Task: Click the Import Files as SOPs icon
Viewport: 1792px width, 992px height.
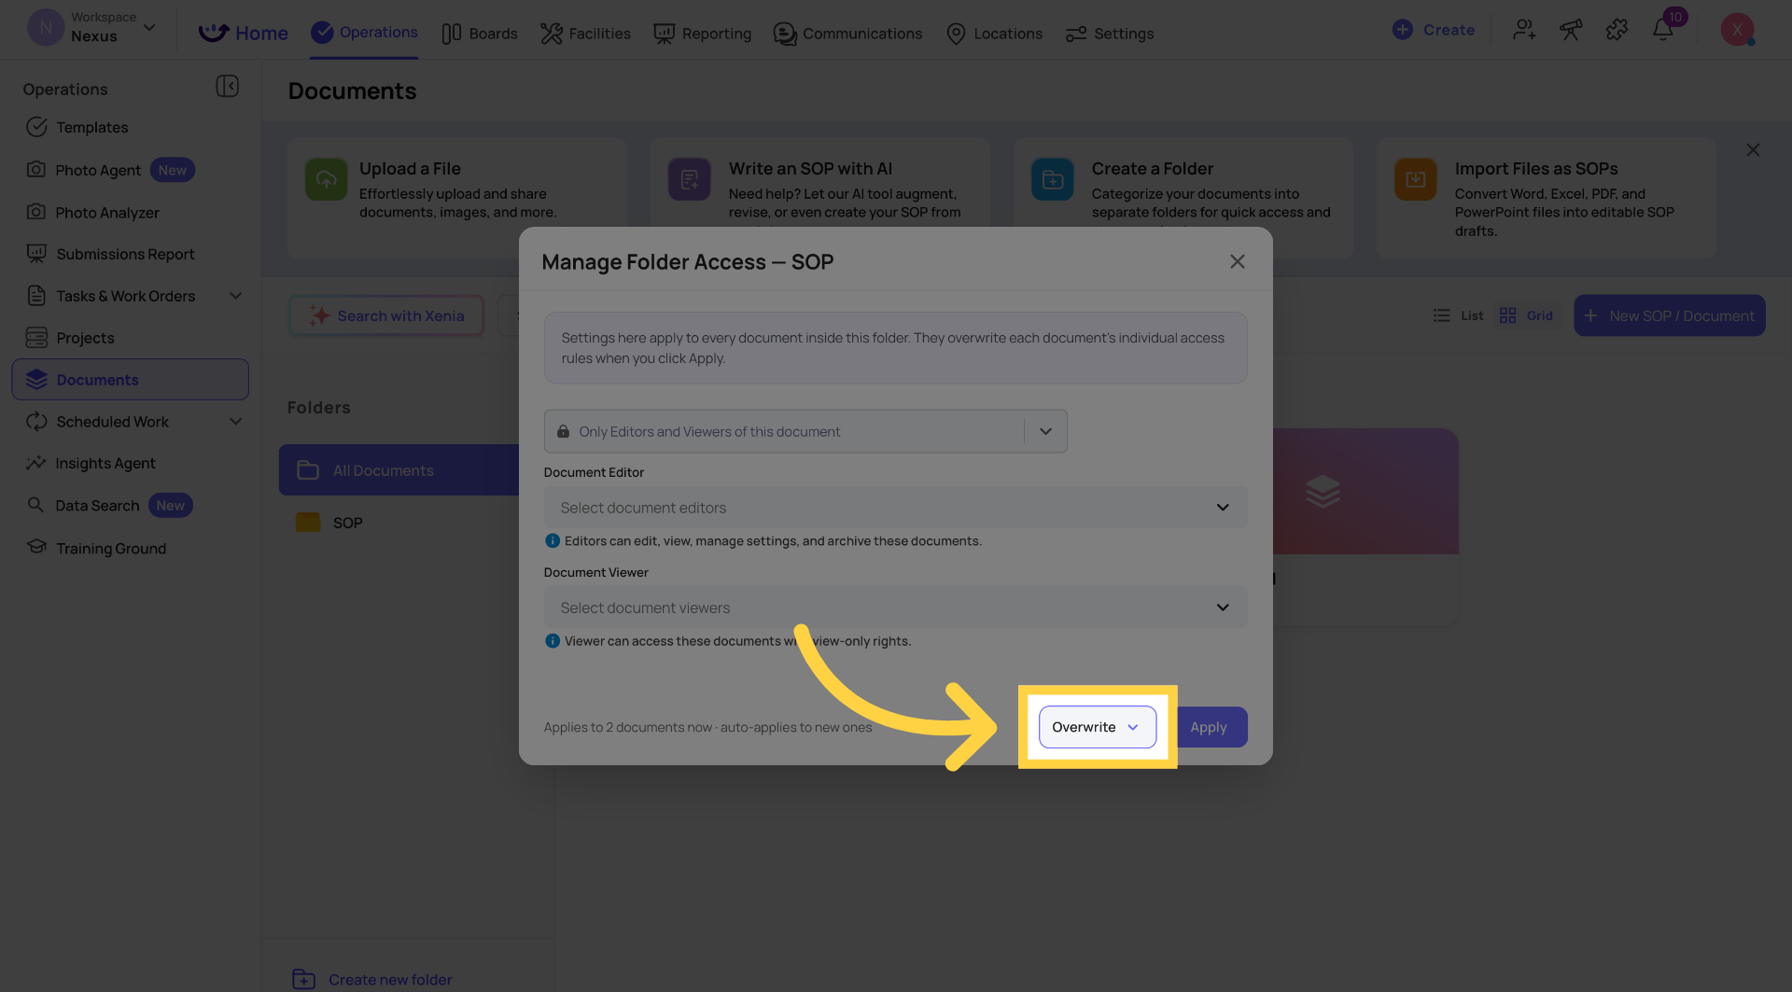Action: 1415,179
